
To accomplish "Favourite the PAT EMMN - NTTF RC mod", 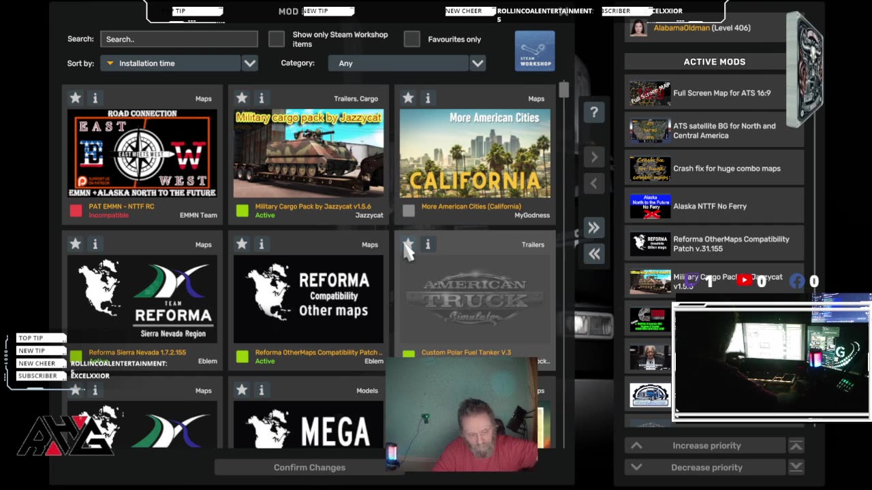I will [76, 98].
